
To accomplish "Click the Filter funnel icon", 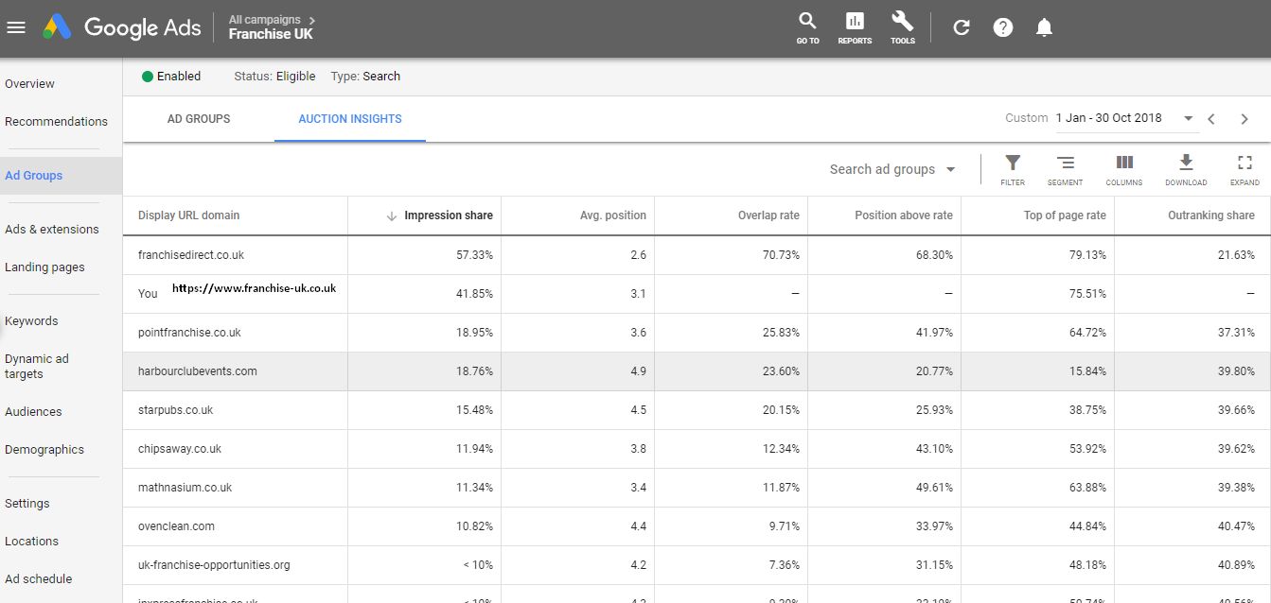I will pyautogui.click(x=1013, y=169).
